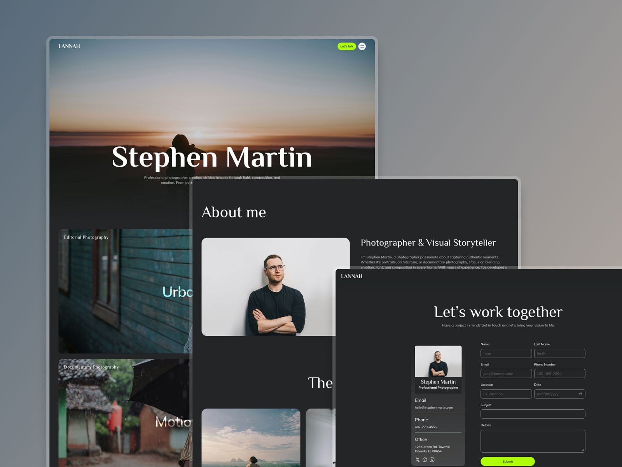Click the phone number 407-223-4556
The width and height of the screenshot is (622, 467).
click(426, 427)
